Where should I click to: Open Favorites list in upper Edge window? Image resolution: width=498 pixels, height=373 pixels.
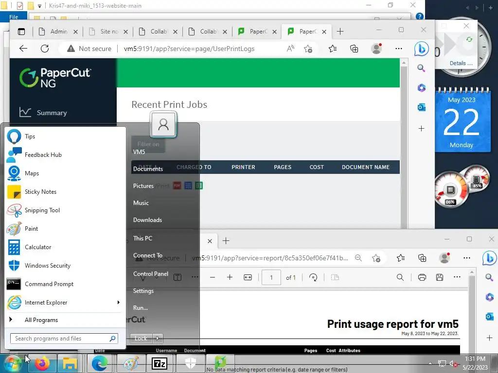click(333, 49)
